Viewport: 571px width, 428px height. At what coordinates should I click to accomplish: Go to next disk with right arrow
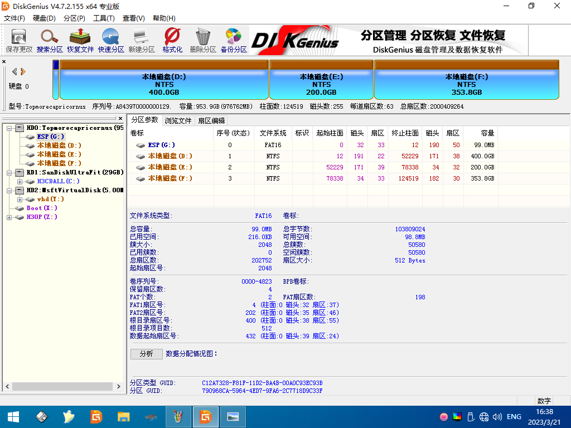[23, 72]
